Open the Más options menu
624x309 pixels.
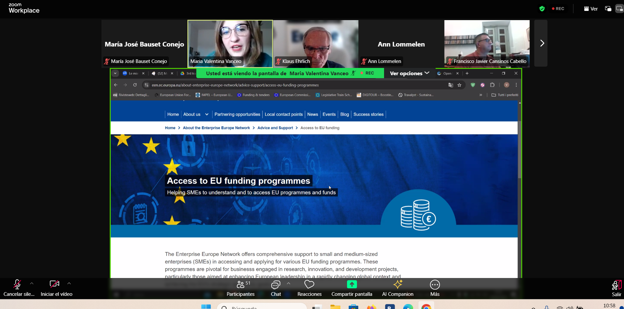tap(435, 288)
